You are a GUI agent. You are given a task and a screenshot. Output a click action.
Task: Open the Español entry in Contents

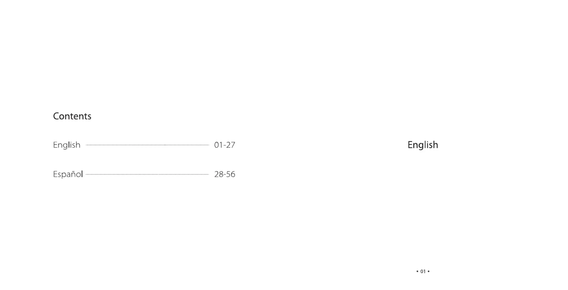(68, 174)
